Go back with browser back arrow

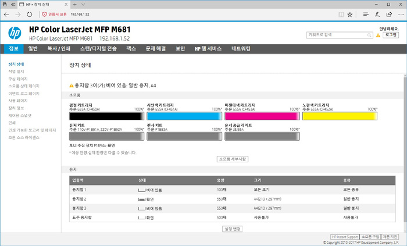6,15
